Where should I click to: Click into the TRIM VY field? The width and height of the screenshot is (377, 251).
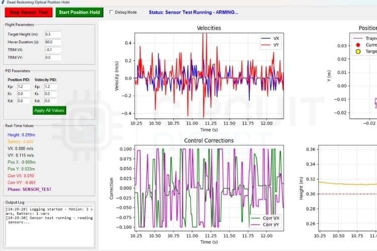coord(52,58)
